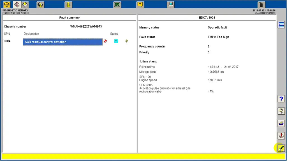Viewport: 287px width, 161px height.
Task: Open the computer connection toolbar icon
Action: tap(170, 4)
